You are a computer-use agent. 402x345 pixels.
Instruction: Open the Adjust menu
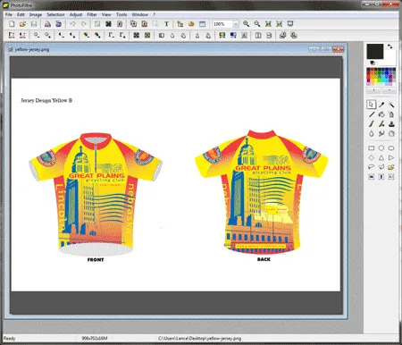tap(76, 14)
